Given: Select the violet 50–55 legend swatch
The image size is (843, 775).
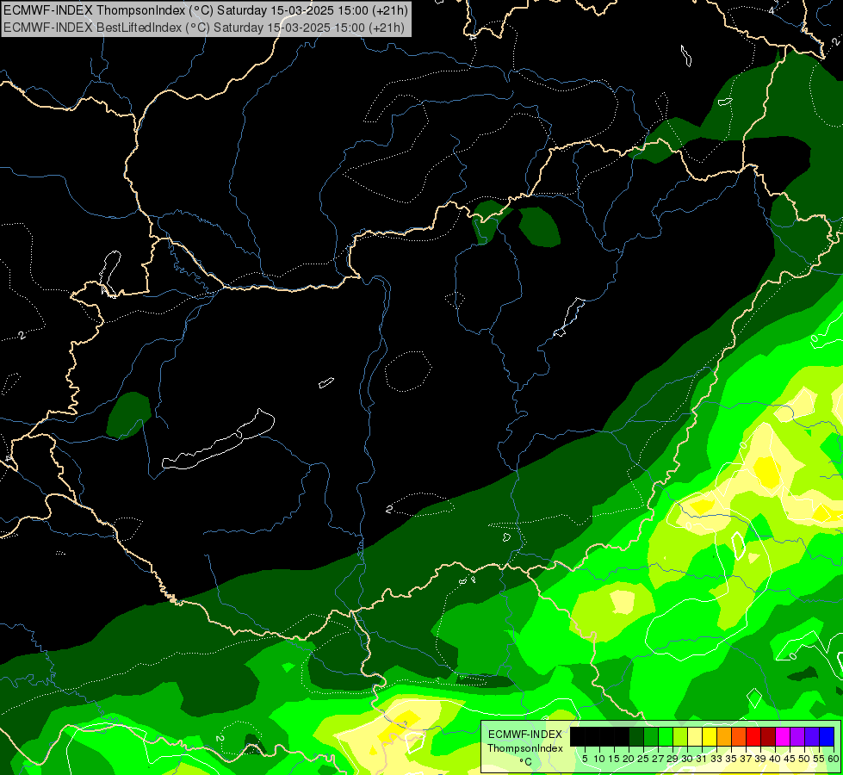Looking at the screenshot, I should [x=812, y=736].
